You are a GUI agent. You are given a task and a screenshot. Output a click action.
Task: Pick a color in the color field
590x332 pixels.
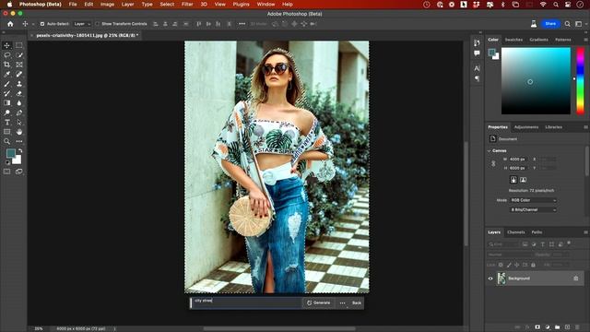click(x=536, y=80)
